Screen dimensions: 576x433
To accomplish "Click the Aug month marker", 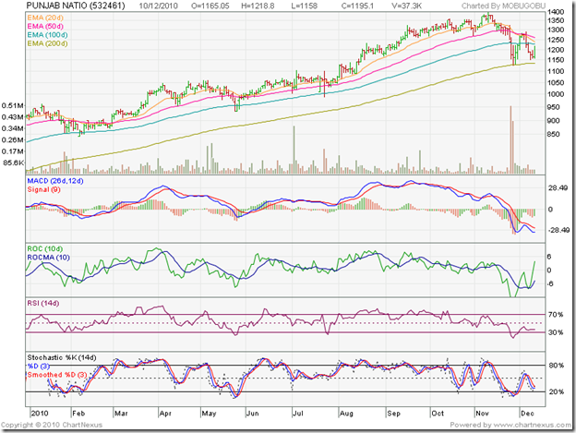I will click(346, 414).
